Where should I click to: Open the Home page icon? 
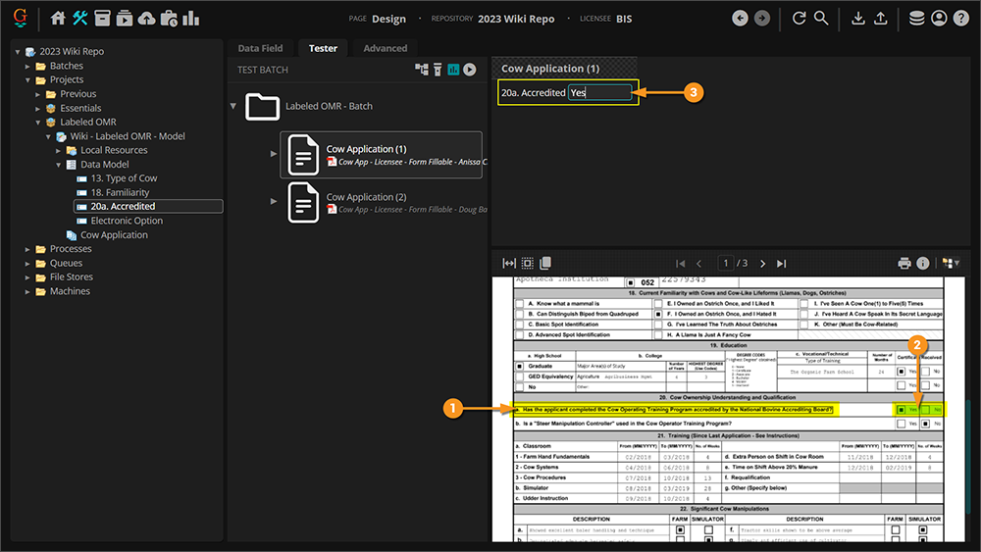coord(58,19)
